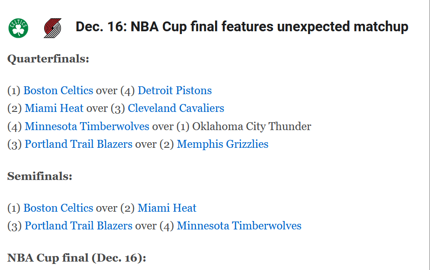Open the Detroit Pistons link
Image resolution: width=430 pixels, height=270 pixels.
coord(175,90)
